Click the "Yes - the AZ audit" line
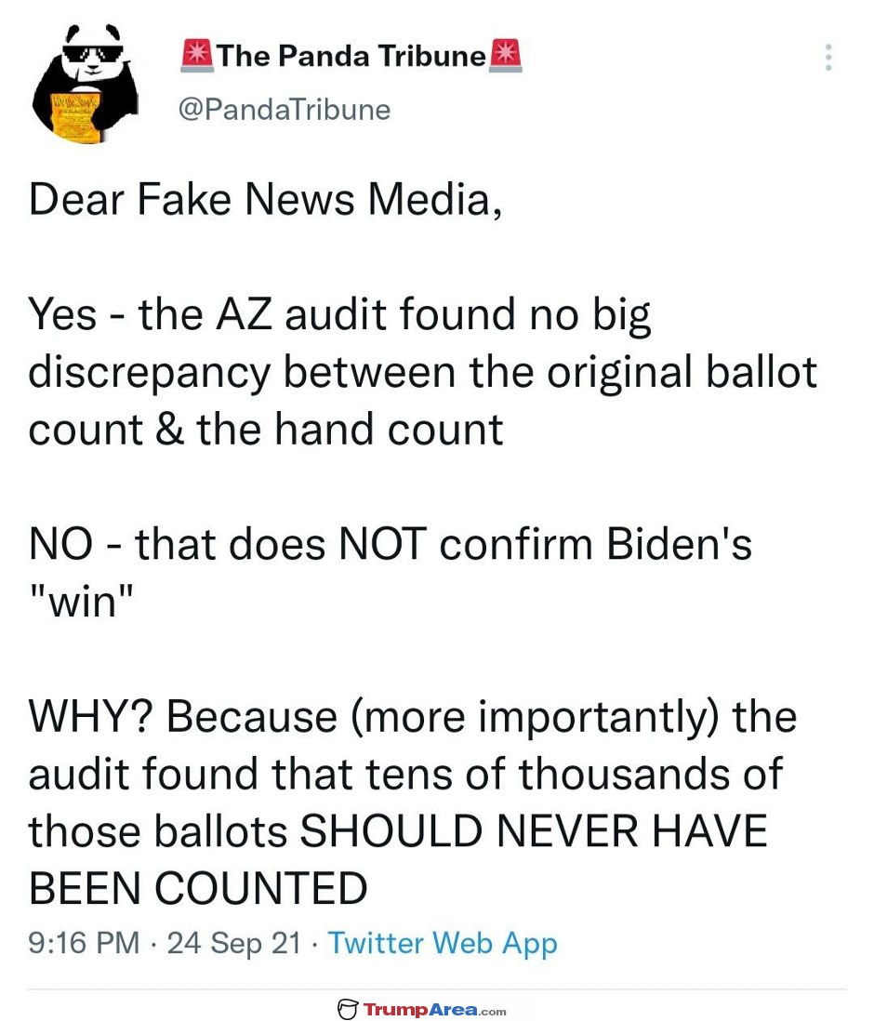The height and width of the screenshot is (1021, 874). (340, 315)
